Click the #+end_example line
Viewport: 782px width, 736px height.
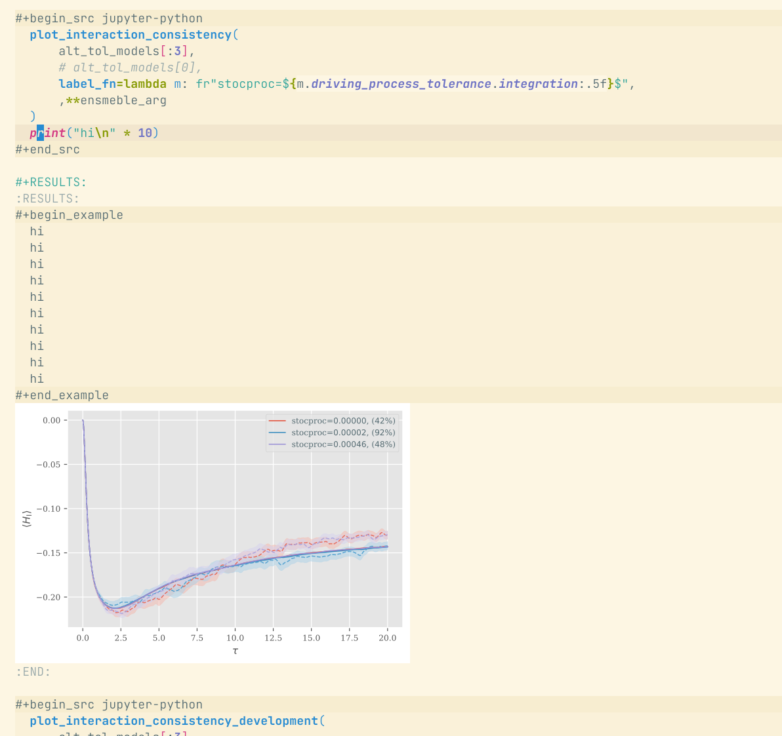pos(62,396)
